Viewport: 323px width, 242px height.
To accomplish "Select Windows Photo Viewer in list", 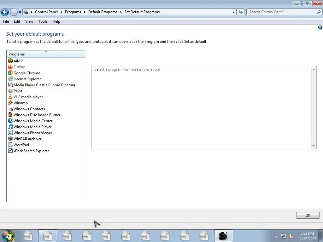I will pyautogui.click(x=33, y=133).
